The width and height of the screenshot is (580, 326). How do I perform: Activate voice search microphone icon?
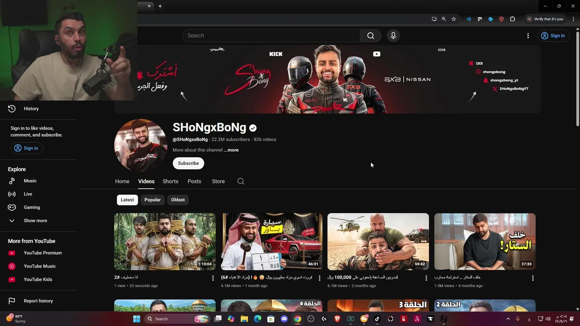click(393, 36)
